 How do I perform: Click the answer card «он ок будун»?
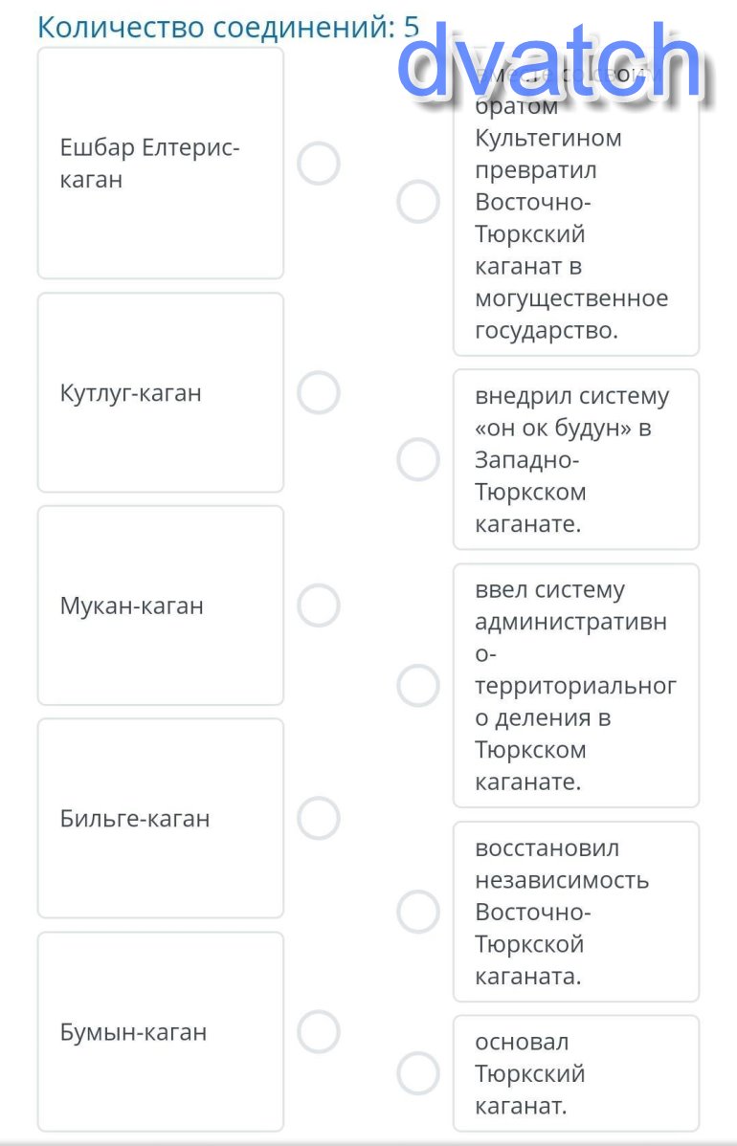click(574, 460)
